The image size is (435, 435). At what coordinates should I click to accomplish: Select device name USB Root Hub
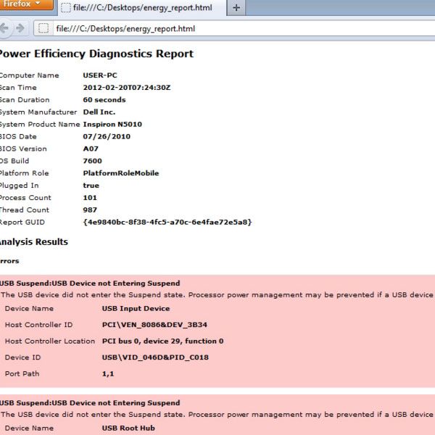128,428
